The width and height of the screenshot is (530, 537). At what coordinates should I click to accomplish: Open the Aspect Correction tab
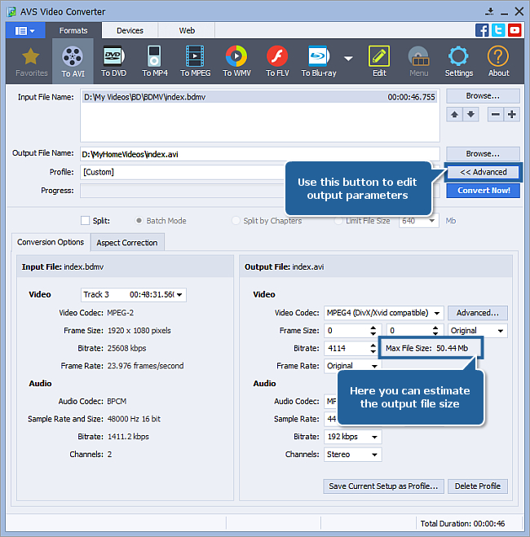coord(127,243)
